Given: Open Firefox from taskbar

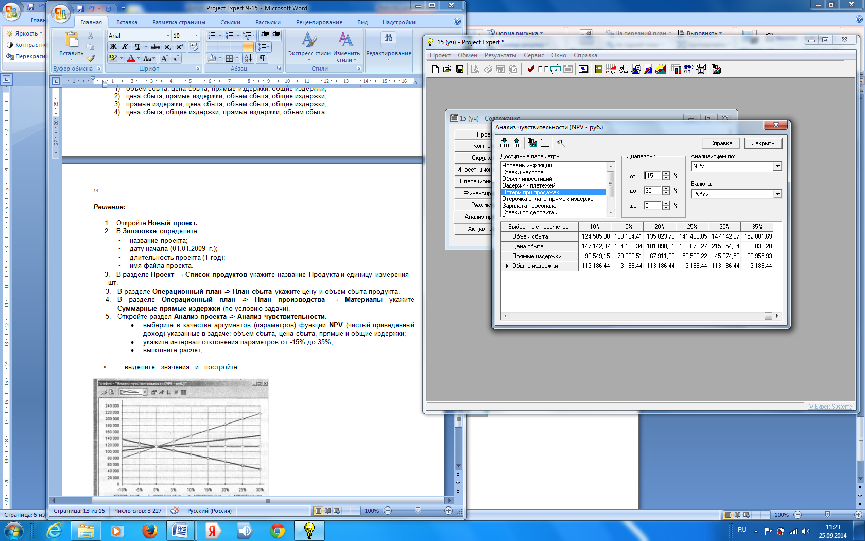Looking at the screenshot, I should [x=149, y=530].
